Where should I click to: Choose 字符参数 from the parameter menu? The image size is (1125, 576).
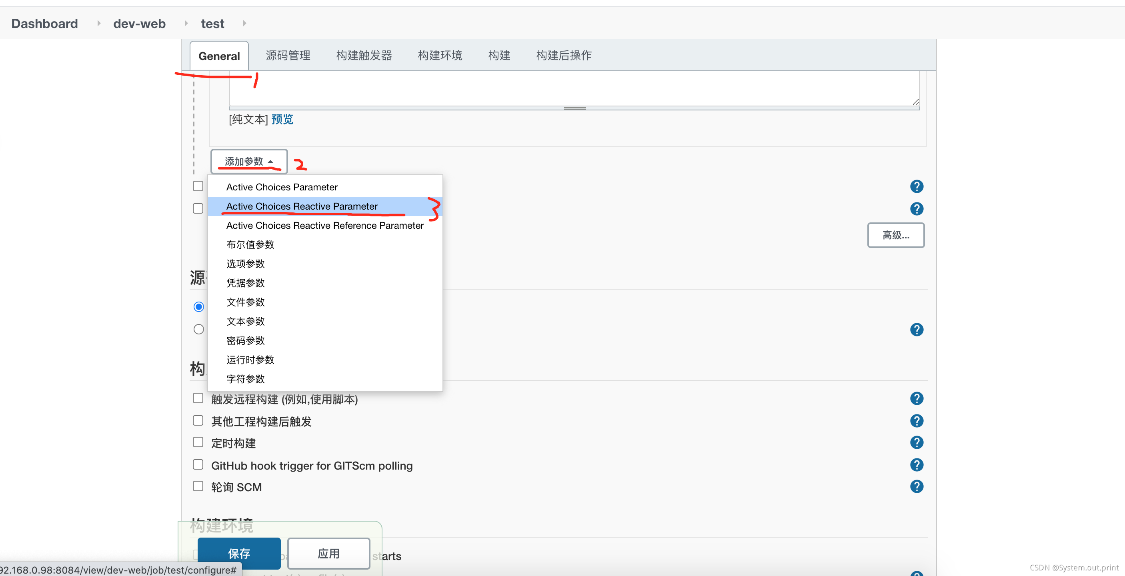325,379
